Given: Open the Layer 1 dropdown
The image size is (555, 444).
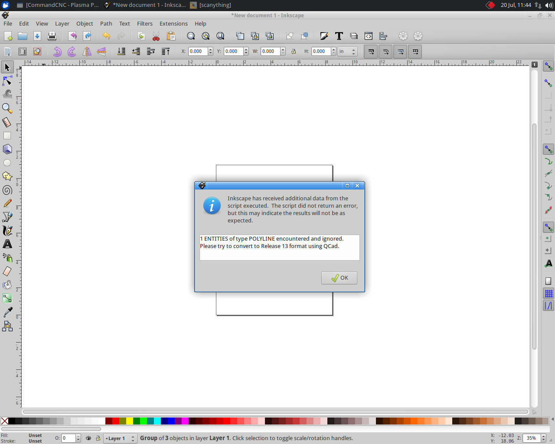Looking at the screenshot, I should click(121, 438).
